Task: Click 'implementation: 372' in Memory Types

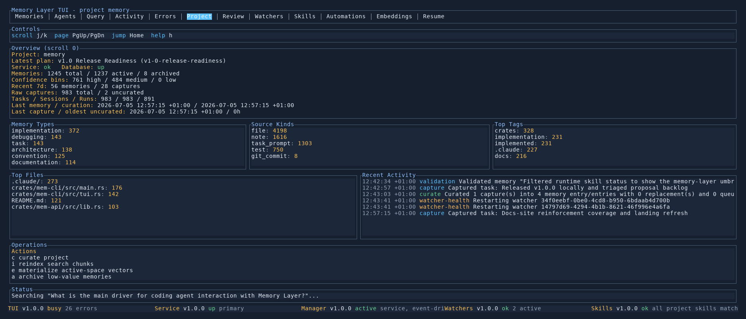Action: [45, 131]
